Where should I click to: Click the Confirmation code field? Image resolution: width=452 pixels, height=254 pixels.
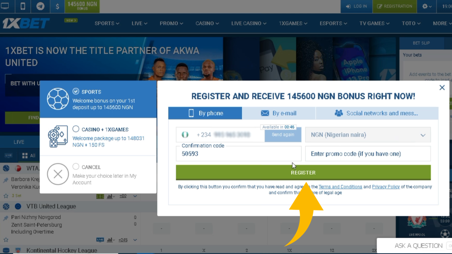(239, 154)
